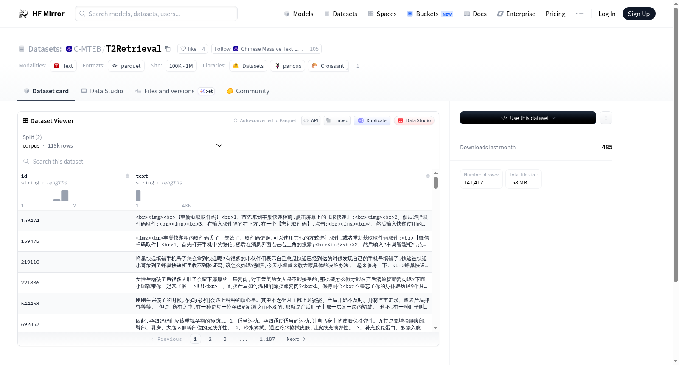This screenshot has height=365, width=679.
Task: Select row with id 219110
Action: (225, 262)
